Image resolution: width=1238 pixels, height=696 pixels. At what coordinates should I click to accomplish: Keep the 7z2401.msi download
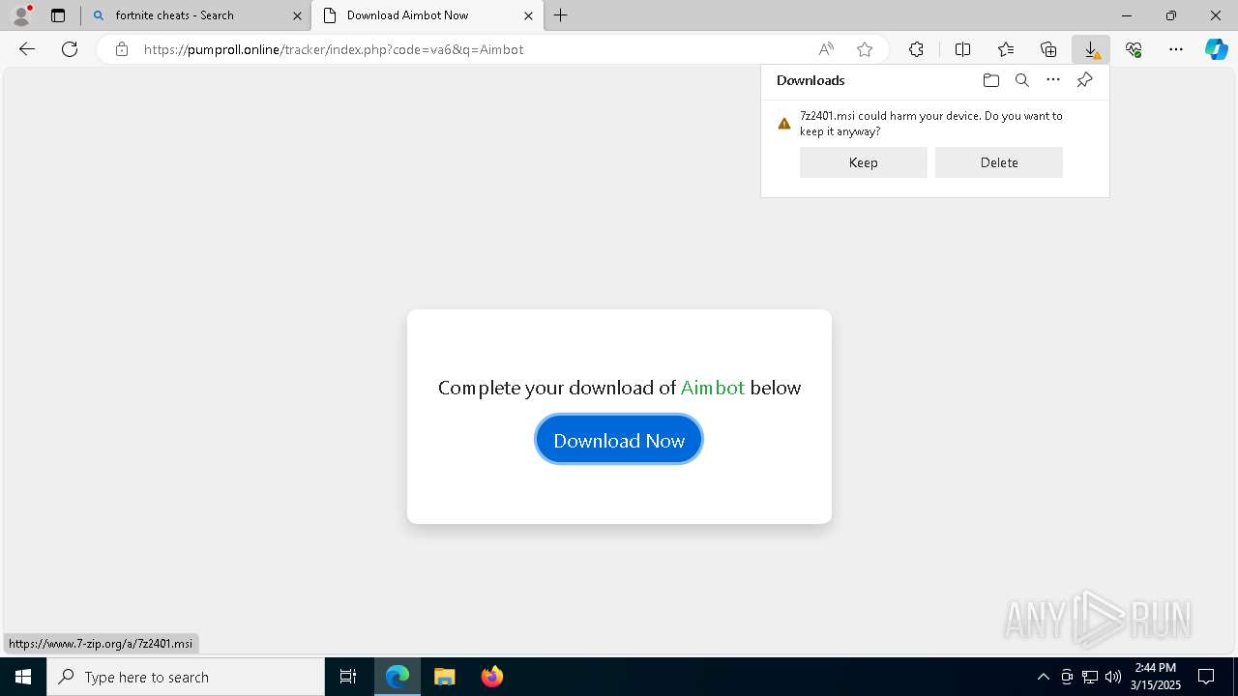coord(864,162)
